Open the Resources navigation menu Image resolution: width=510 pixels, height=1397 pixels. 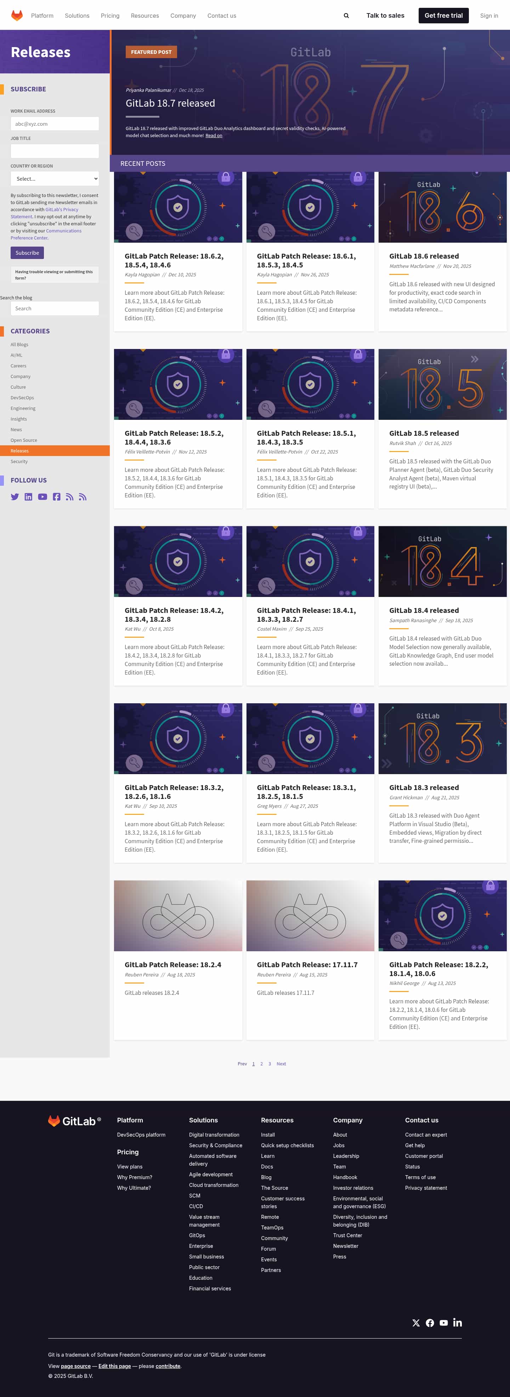145,16
